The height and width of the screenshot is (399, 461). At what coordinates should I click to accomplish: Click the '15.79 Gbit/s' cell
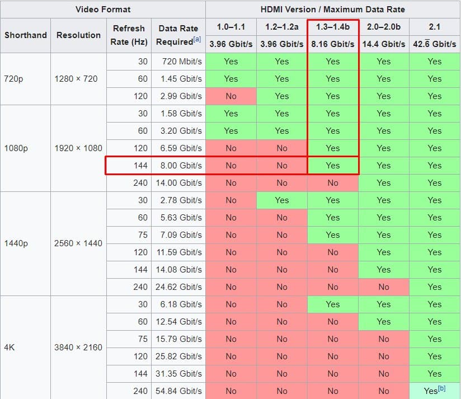[178, 339]
